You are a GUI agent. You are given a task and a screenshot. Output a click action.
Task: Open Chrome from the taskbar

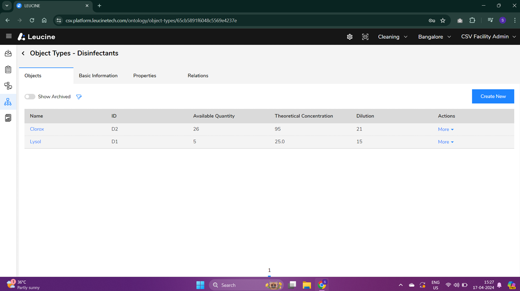322,285
